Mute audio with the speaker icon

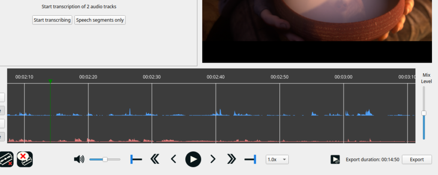click(x=79, y=159)
